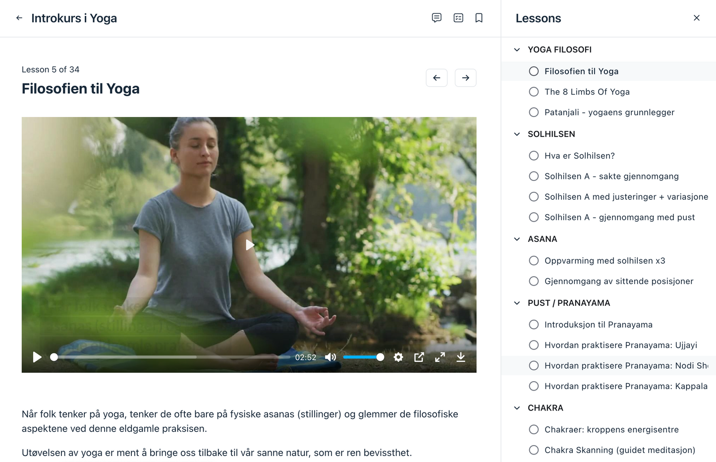The image size is (716, 462).
Task: Open the comments icon in header
Action: (437, 18)
